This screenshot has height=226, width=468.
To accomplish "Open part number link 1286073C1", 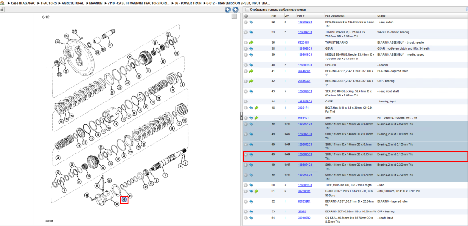I will click(x=305, y=155).
